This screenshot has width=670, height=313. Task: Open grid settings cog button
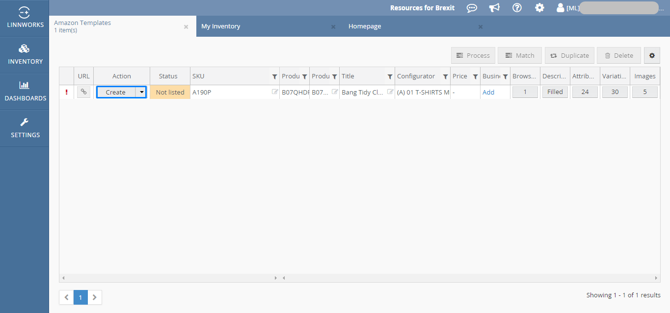pyautogui.click(x=652, y=55)
